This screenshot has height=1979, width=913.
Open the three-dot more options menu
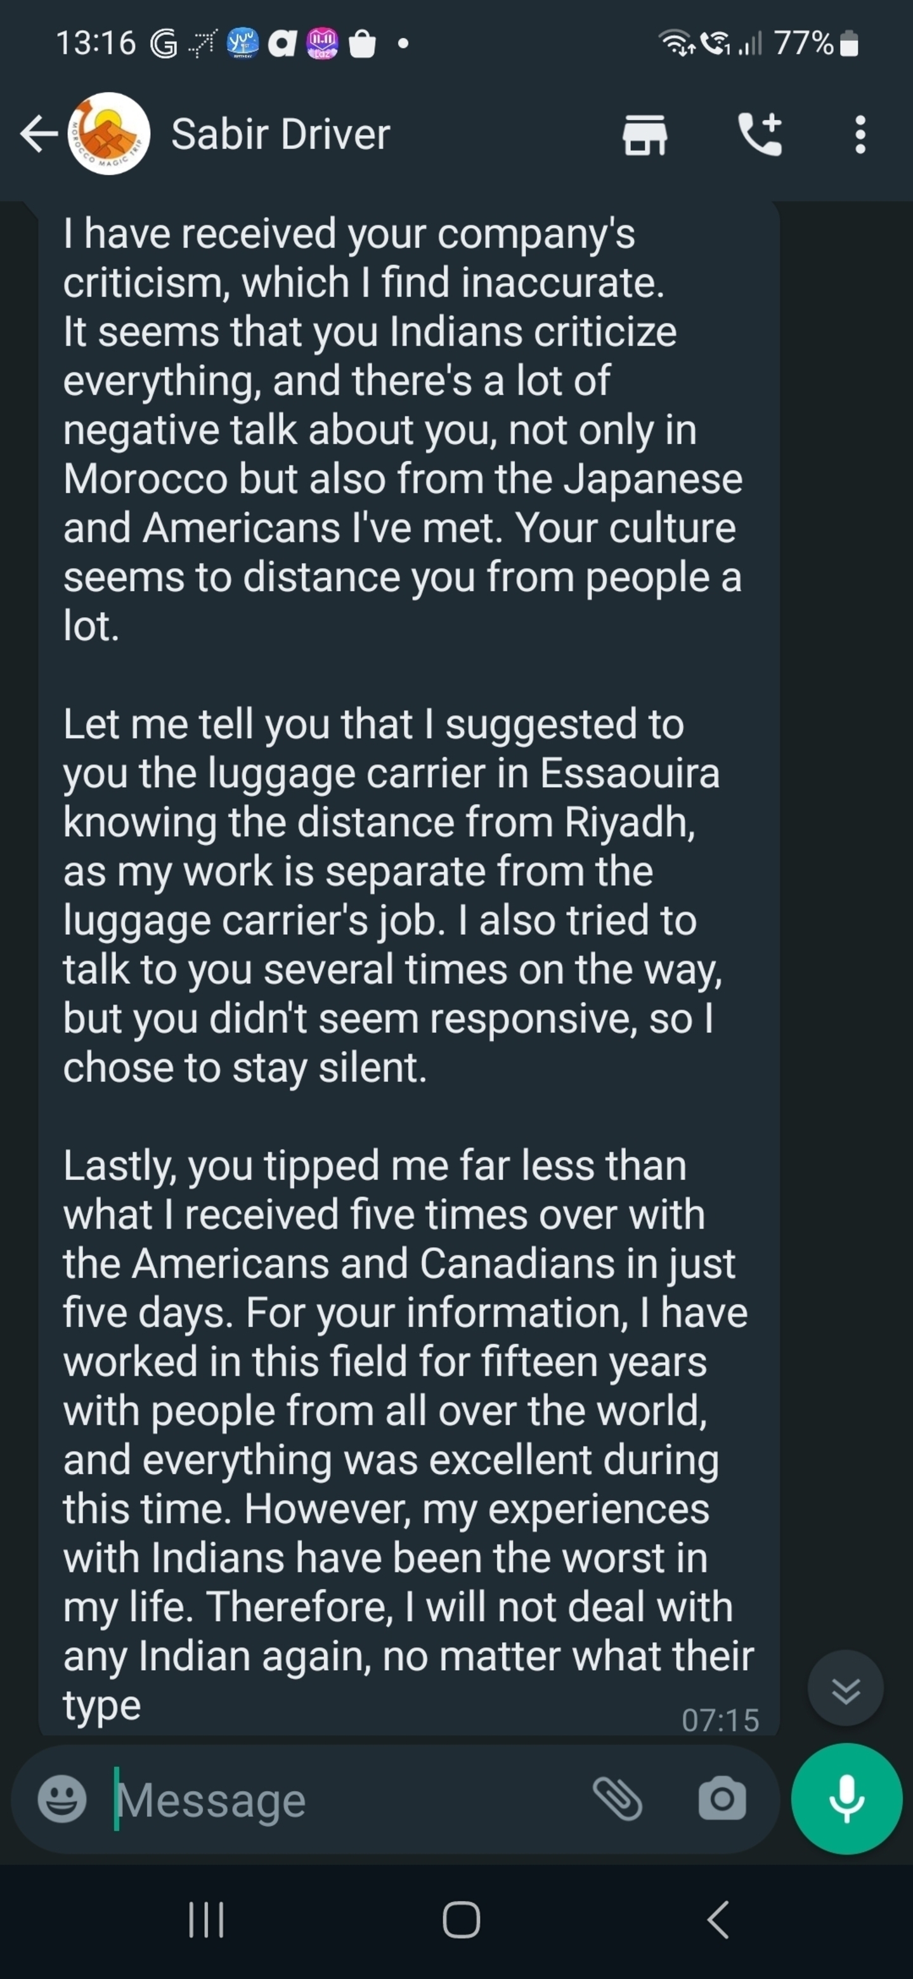click(x=860, y=134)
